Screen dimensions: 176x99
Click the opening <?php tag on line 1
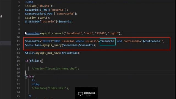[x=29, y=2]
